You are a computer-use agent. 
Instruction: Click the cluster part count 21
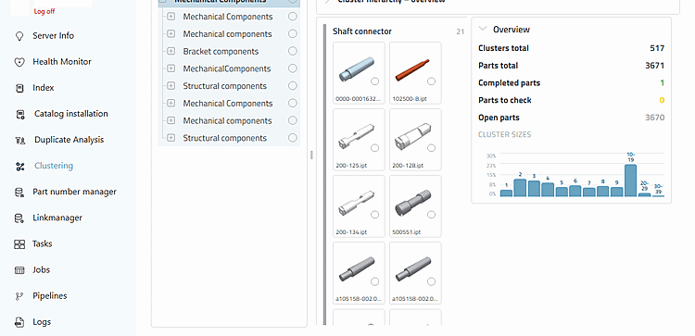[x=460, y=31]
